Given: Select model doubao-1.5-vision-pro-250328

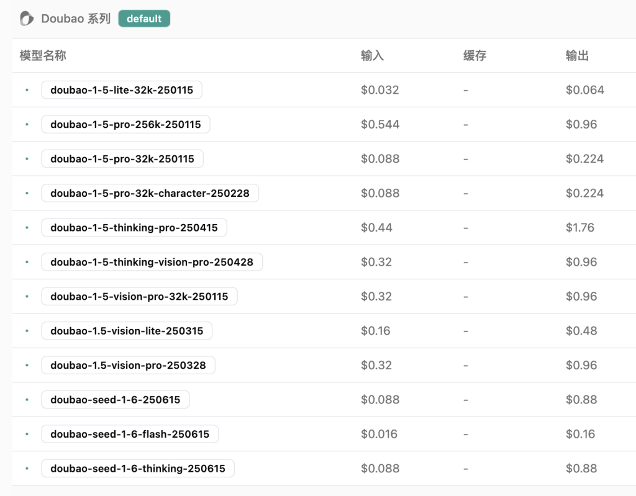Looking at the screenshot, I should [x=128, y=366].
